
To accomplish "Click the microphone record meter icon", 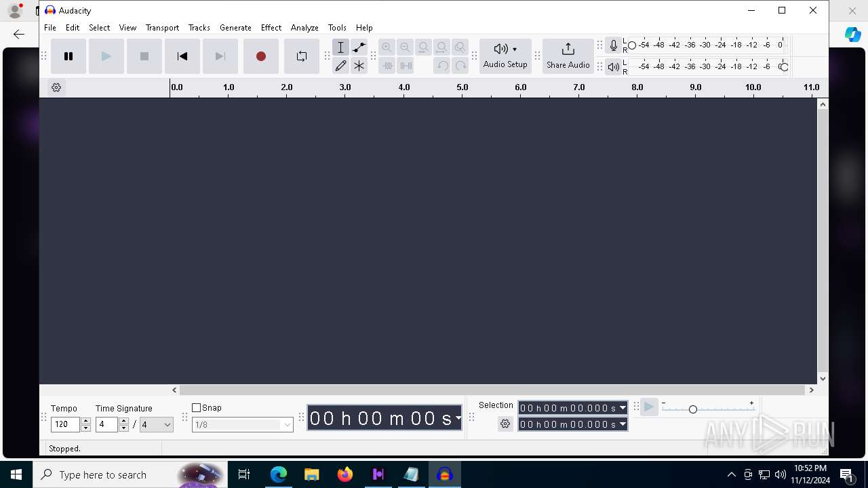I will coord(614,45).
